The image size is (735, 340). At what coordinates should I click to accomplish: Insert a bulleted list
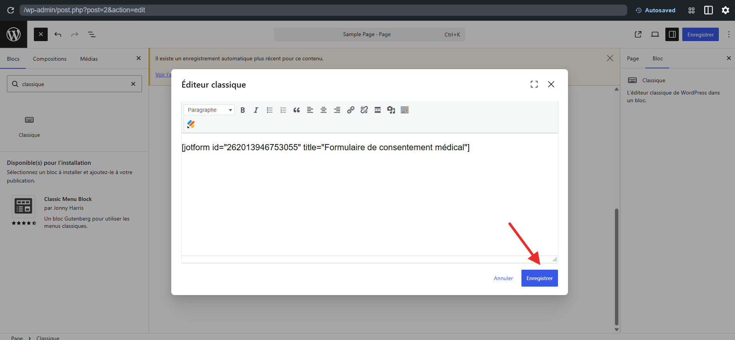[x=269, y=110]
